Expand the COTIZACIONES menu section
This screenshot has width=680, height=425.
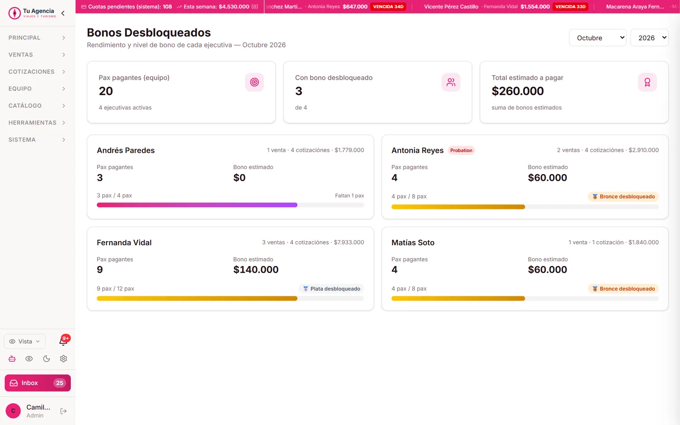click(37, 72)
